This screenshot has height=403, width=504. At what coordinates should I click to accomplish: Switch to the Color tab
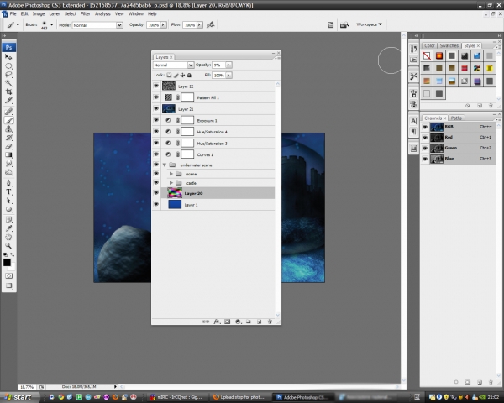pos(429,45)
